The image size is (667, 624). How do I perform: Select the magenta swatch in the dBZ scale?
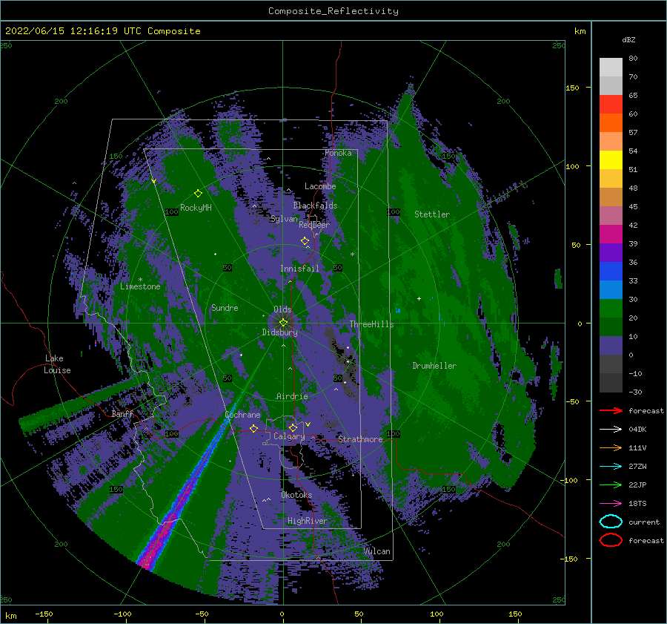611,234
